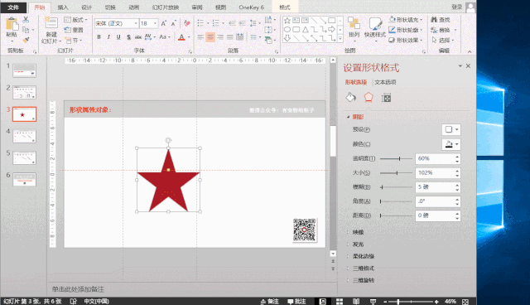Click Notes (备注) in status bar
530x305 pixels.
(x=269, y=302)
